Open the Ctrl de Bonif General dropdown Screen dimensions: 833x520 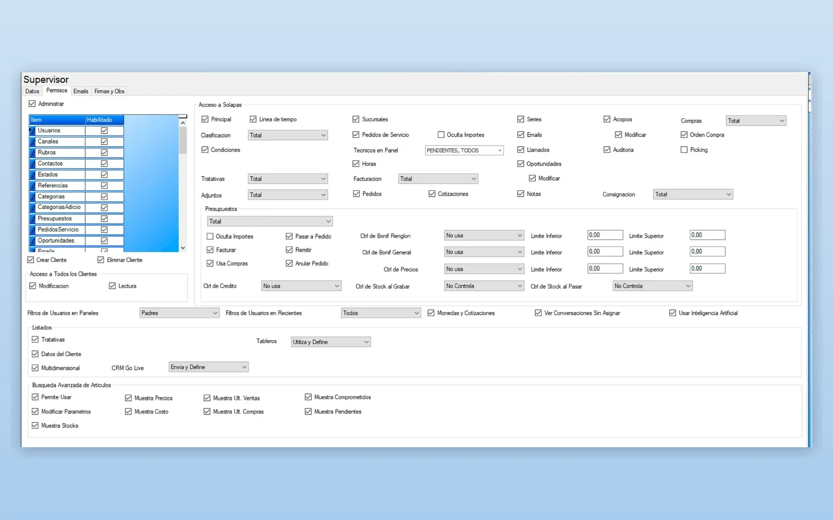[484, 252]
